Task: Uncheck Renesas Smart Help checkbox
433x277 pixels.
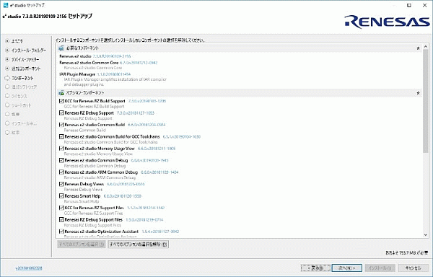Action: click(x=61, y=196)
